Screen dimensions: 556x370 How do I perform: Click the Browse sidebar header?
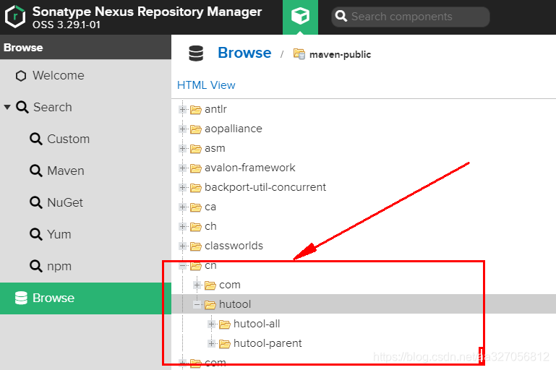(x=85, y=47)
